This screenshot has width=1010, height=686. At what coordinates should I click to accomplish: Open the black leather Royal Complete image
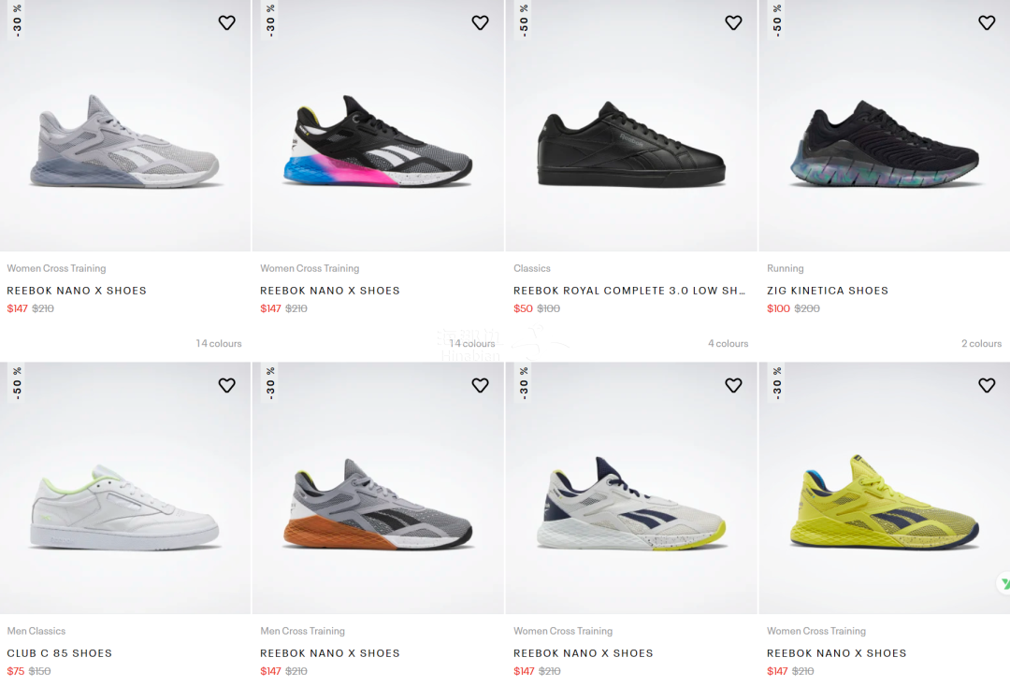(x=631, y=145)
